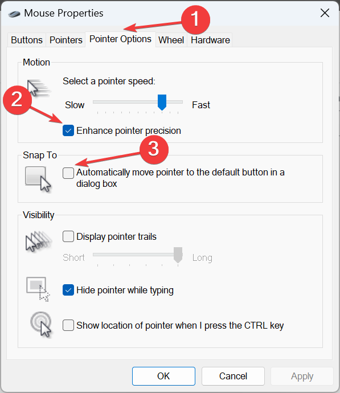
Task: Click the red number 1 annotation badge
Action: click(x=196, y=19)
